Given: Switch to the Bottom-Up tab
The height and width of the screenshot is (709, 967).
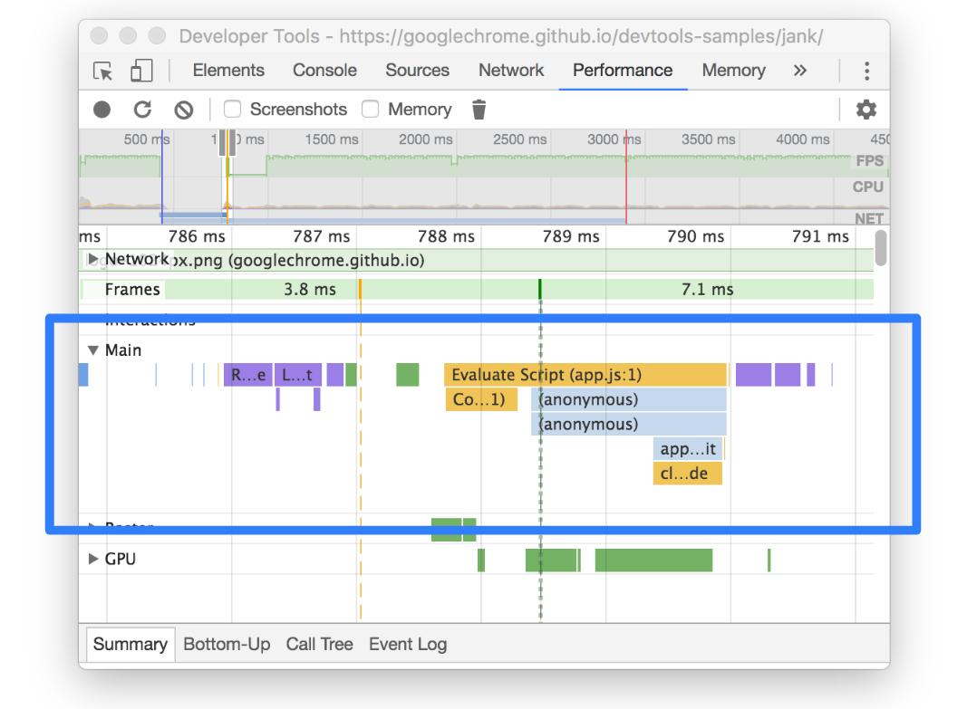Looking at the screenshot, I should click(227, 645).
